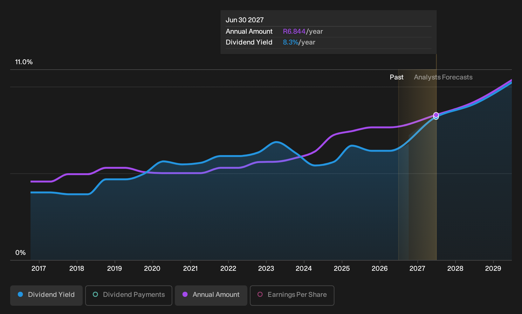Click the 2021 x-axis label
The image size is (522, 314).
(x=190, y=269)
